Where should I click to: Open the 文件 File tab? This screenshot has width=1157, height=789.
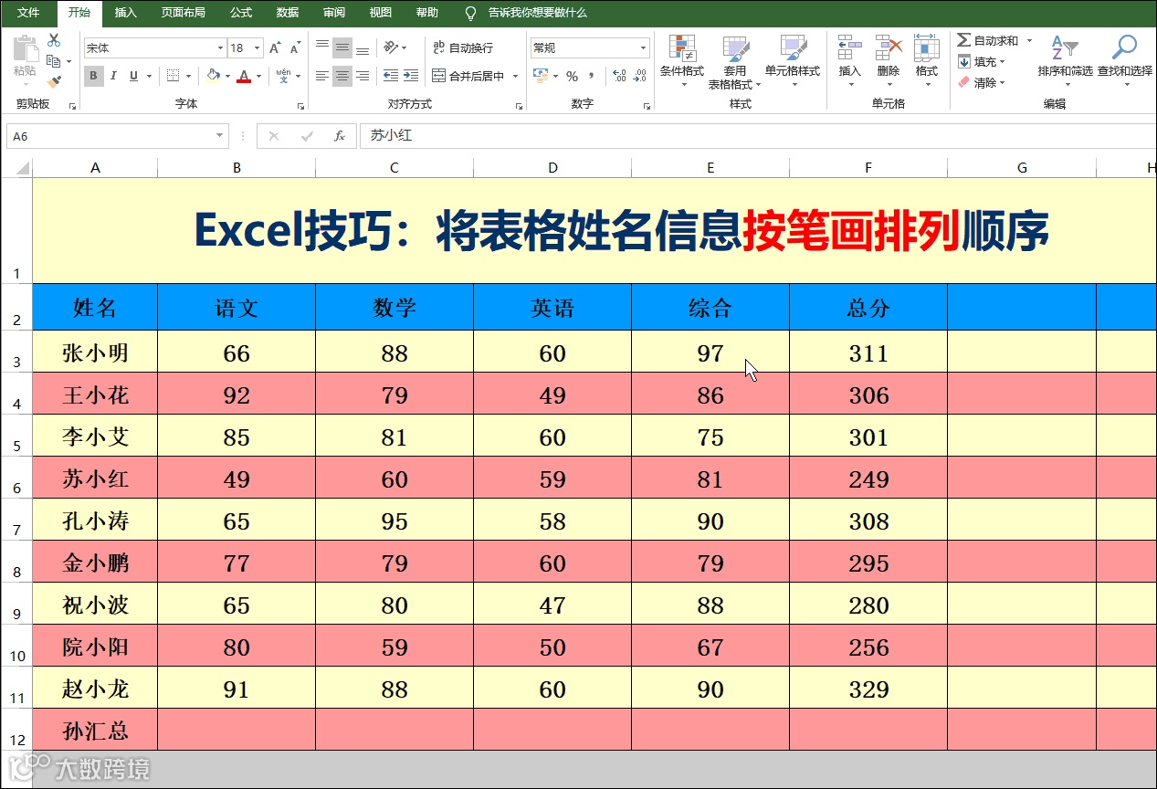(x=28, y=13)
